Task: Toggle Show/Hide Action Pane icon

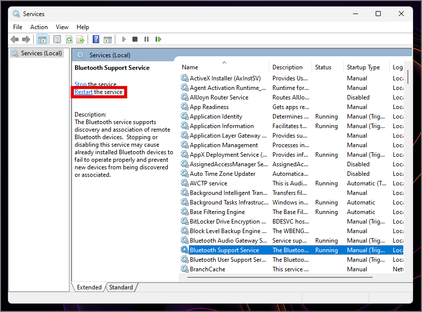Action: [x=108, y=40]
